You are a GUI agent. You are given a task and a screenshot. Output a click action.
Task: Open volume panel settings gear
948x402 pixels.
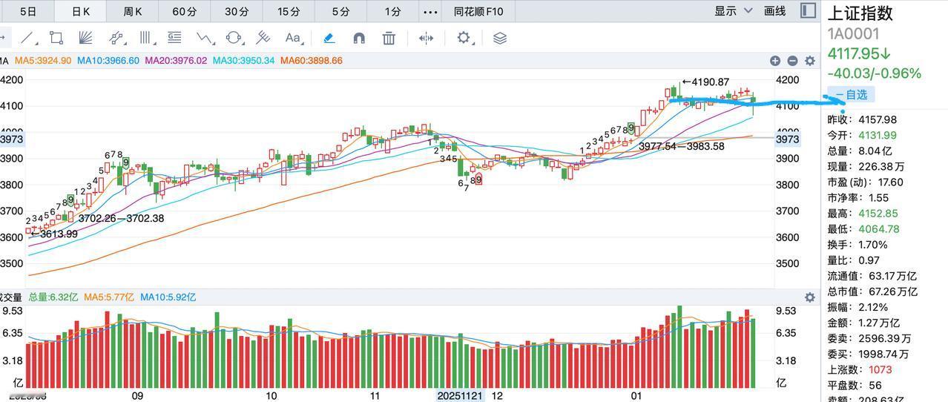pos(809,297)
